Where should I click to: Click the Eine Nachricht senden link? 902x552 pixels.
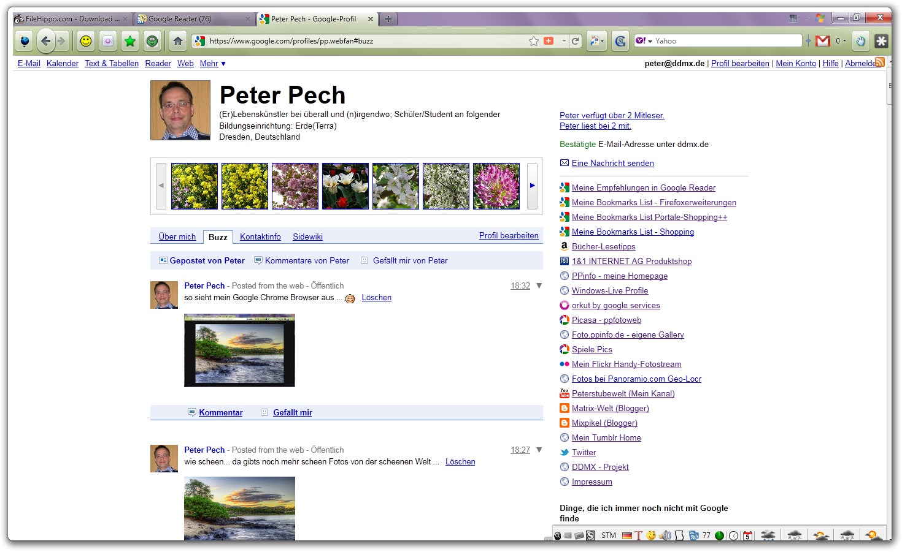tap(612, 164)
